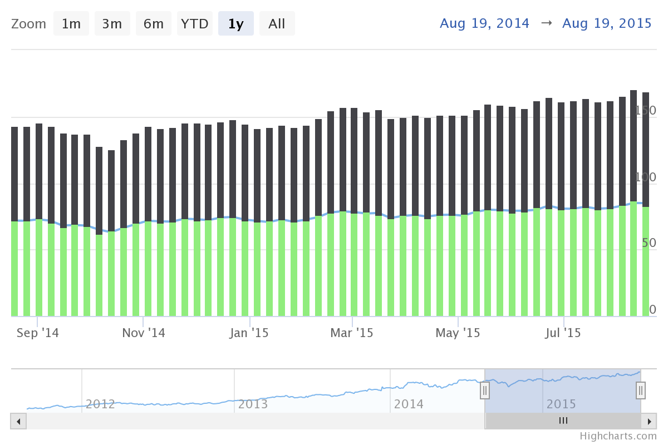Click the 2013 label in navigator
Screen dimensions: 668x445
tap(253, 404)
